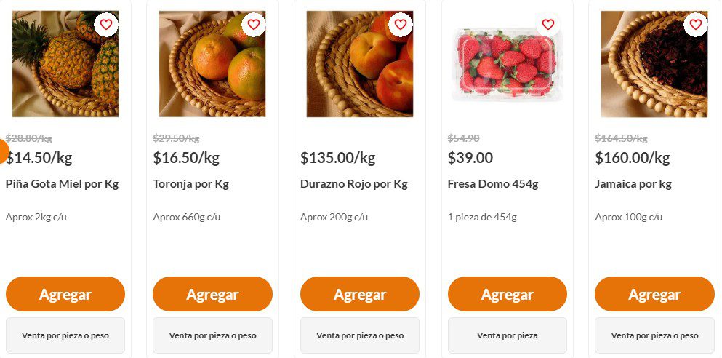This screenshot has height=358, width=722.
Task: Click the strawberry container thumbnail
Action: point(507,65)
